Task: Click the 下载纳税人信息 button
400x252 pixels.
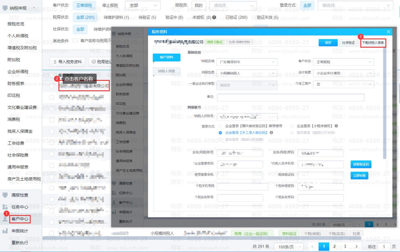Action: pos(373,43)
